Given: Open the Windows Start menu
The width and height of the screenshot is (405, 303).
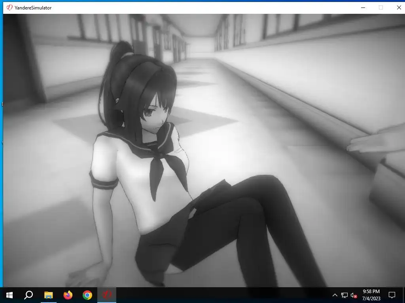Looking at the screenshot, I should tap(9, 295).
